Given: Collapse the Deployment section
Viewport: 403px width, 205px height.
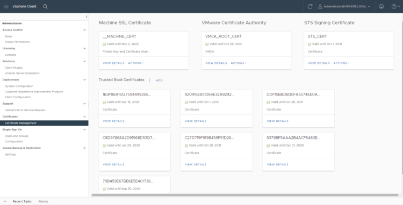Looking at the screenshot, I should point(84,80).
